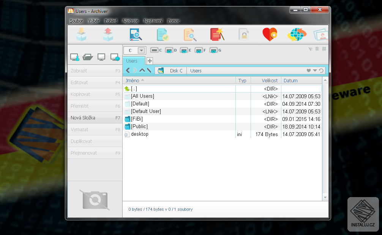Click the scroll down arrow of the file list
This screenshot has height=235, width=382.
click(x=325, y=197)
